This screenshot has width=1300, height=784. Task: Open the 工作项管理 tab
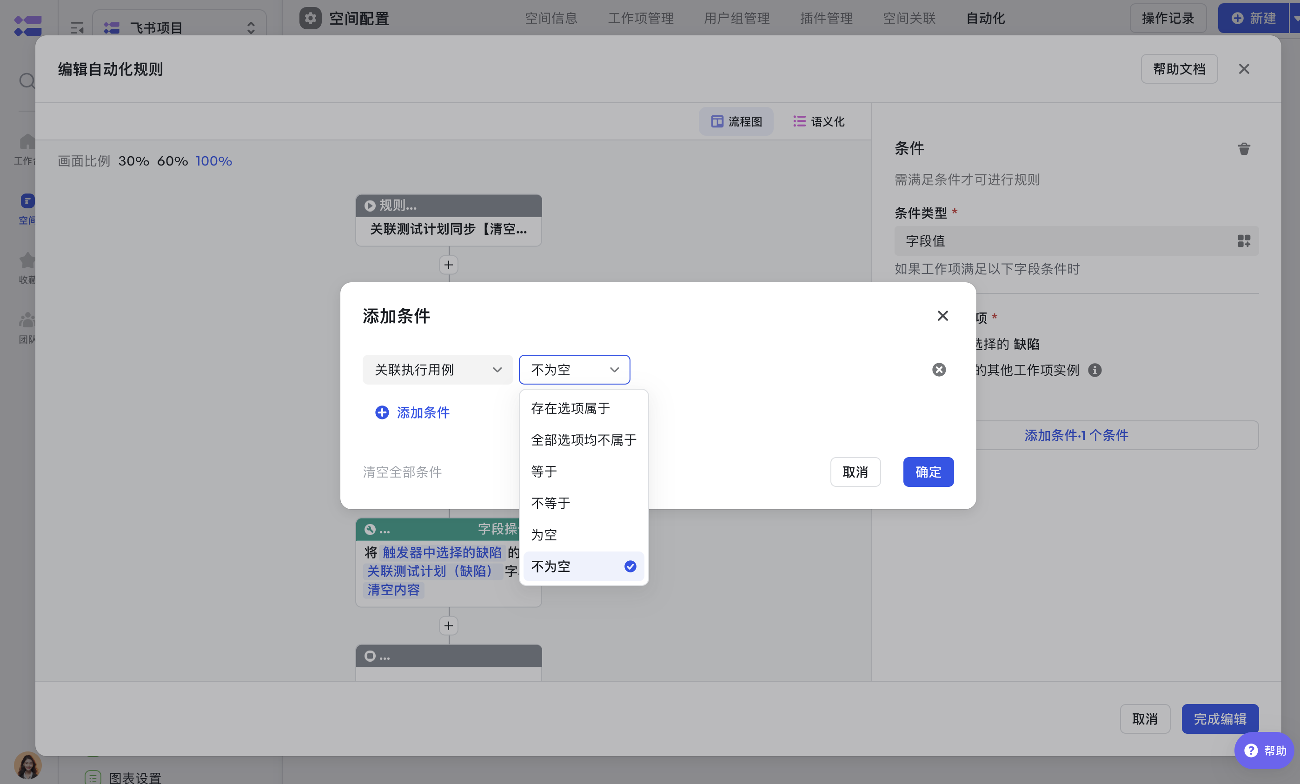[641, 19]
